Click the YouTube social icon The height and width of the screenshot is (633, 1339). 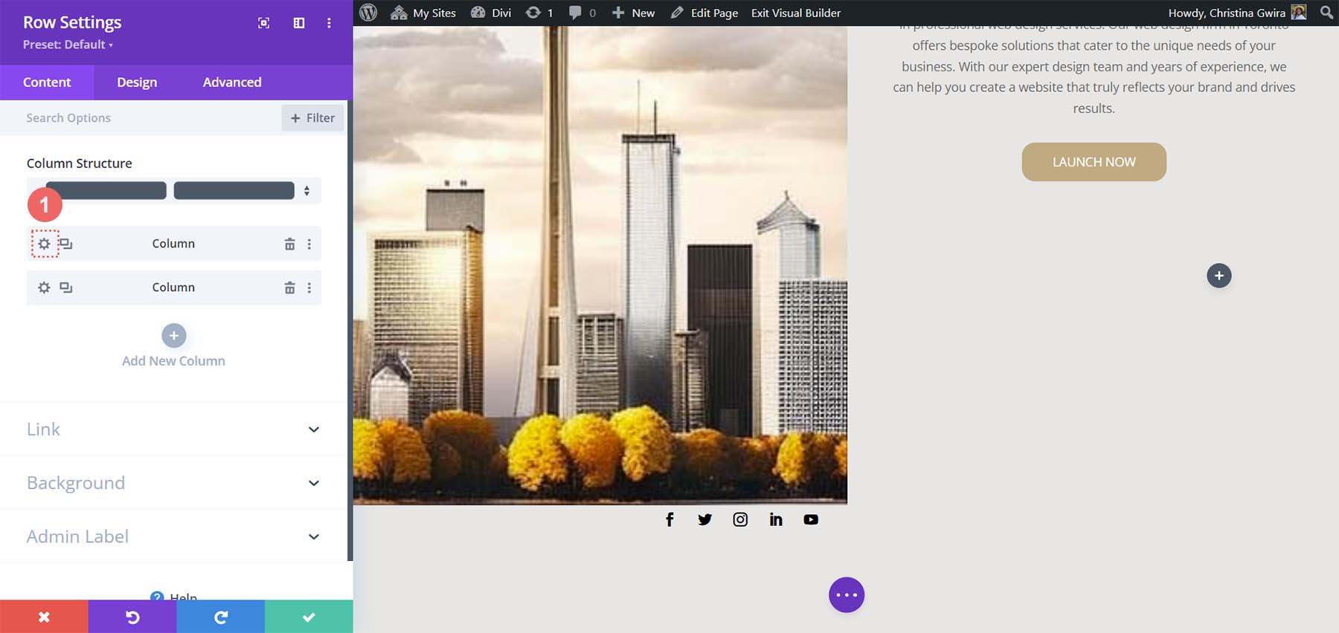tap(811, 519)
